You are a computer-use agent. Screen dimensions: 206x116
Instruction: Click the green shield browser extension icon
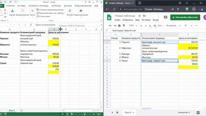pos(187,9)
